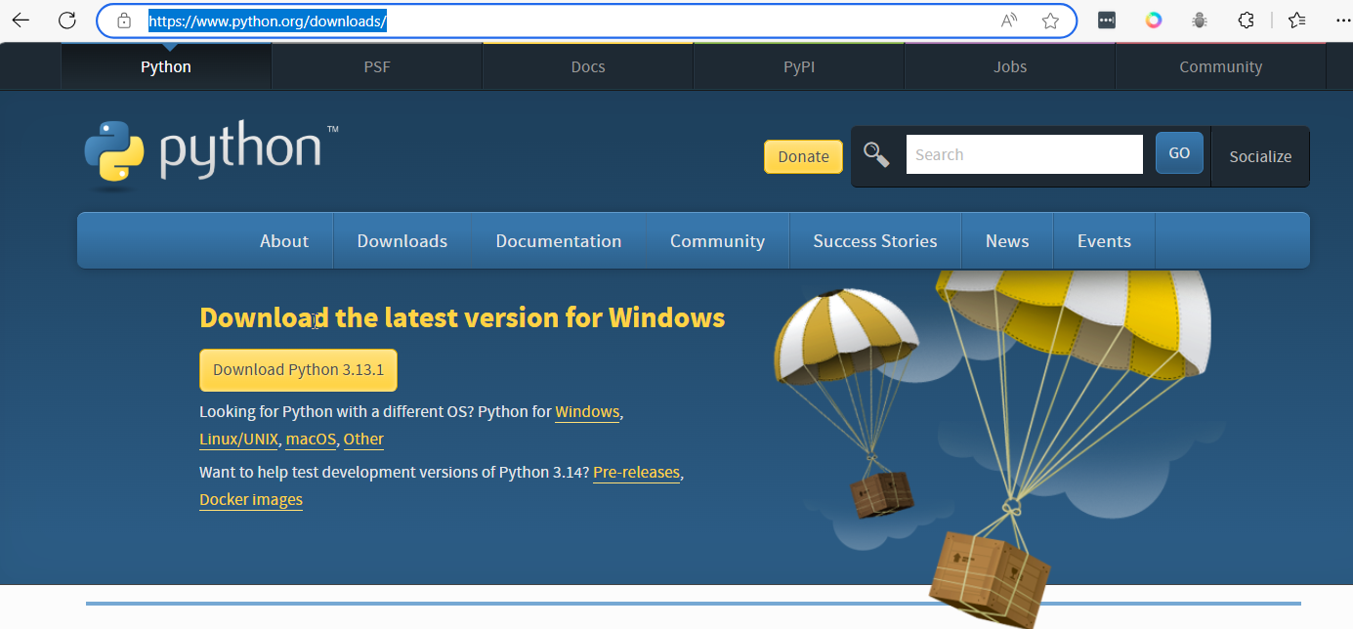Open the bug-shaped extension icon
The height and width of the screenshot is (629, 1353).
1200,21
